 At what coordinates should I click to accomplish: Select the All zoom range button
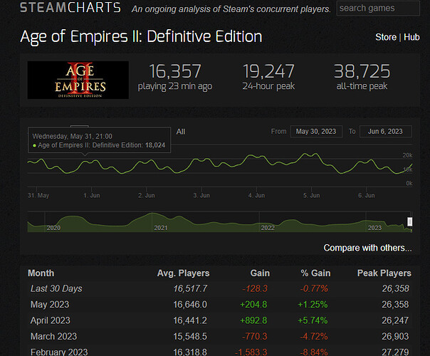tap(181, 132)
